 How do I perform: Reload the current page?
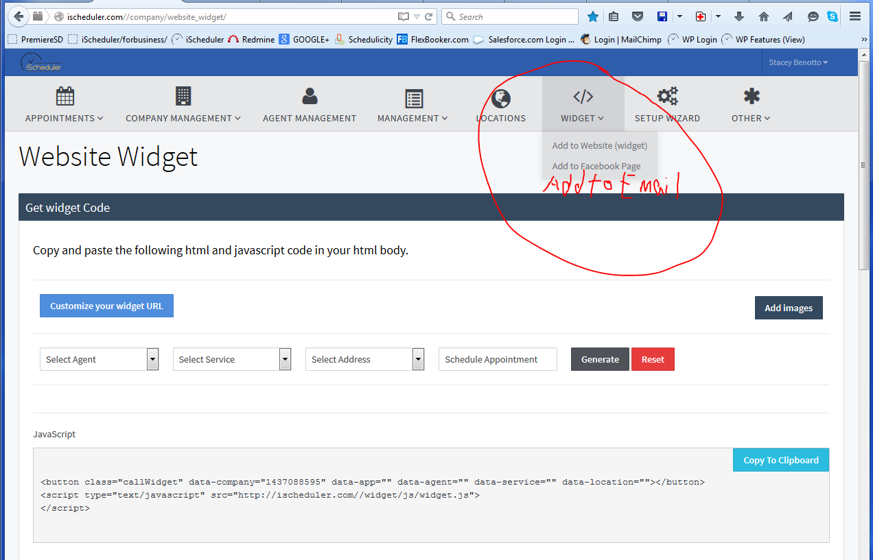(x=429, y=16)
